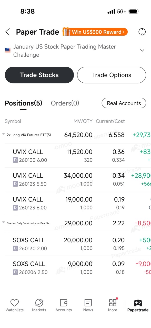Open the Watchlists heart icon
Screen dimensions: 151x328
(x=15, y=303)
